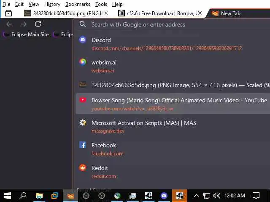Click the active orange browser taskbar icon

(x=70, y=196)
